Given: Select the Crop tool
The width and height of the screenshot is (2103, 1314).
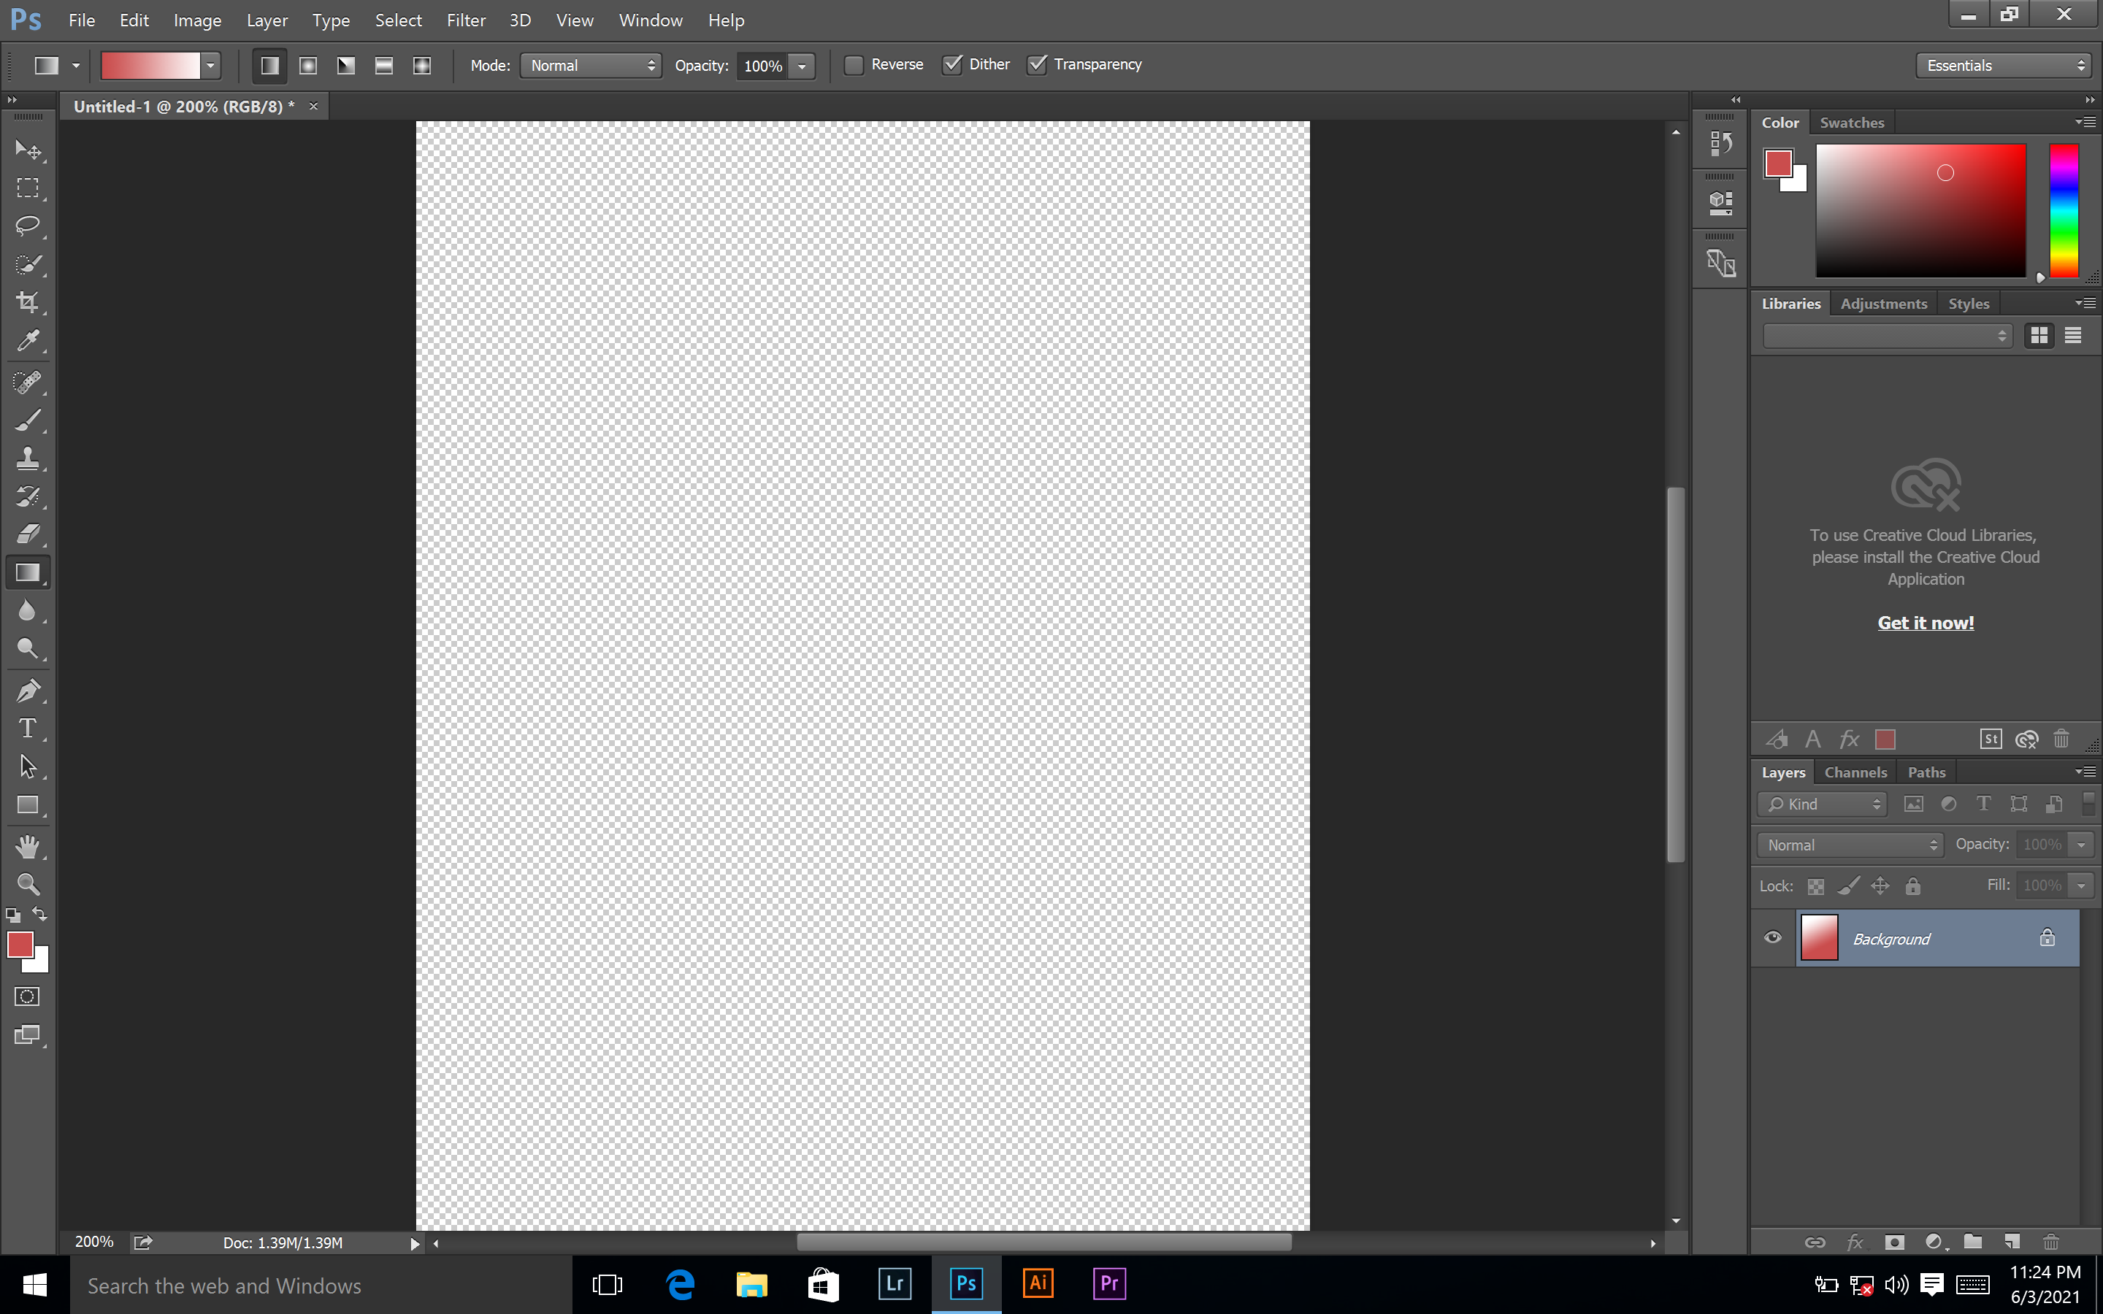Looking at the screenshot, I should 28,302.
